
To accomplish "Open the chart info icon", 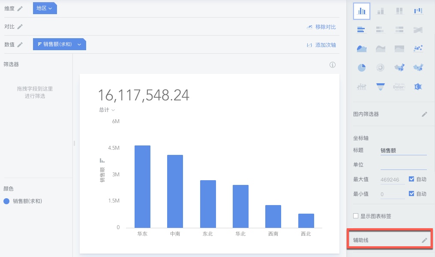I will (332, 65).
